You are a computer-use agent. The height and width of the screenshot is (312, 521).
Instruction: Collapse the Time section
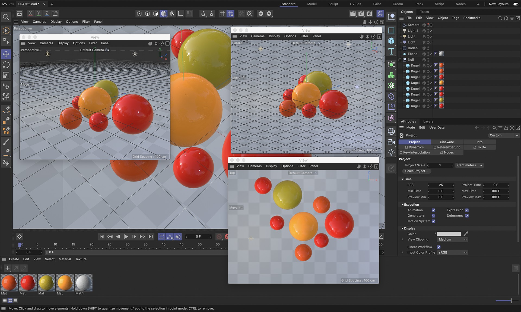point(402,179)
